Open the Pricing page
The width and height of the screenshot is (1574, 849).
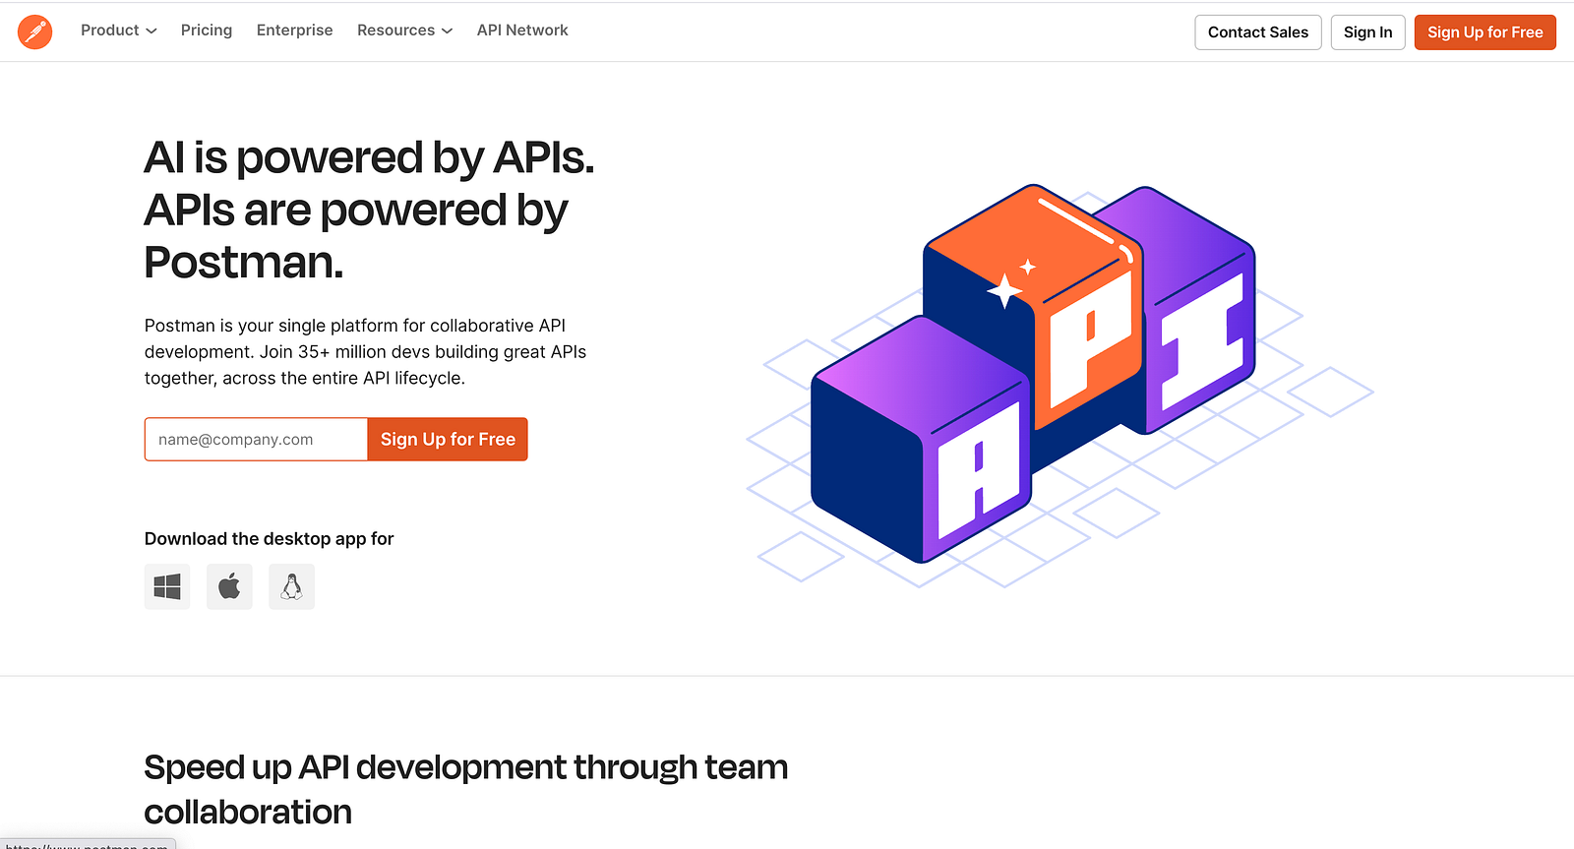(207, 30)
